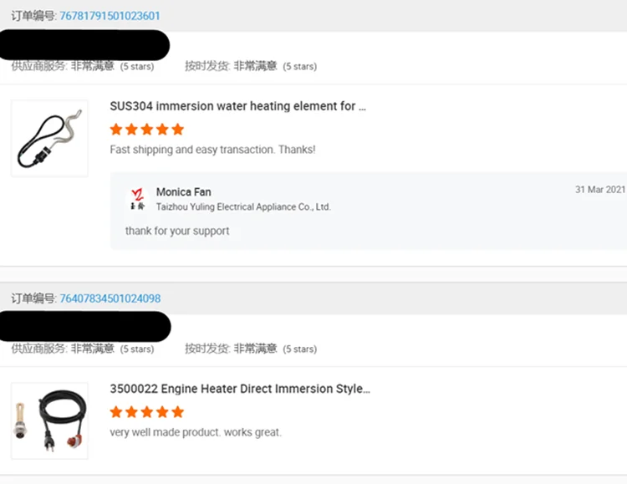Screen dimensions: 627x484
Task: Click the fifth star of Engine Heater rating
Action: (x=177, y=412)
